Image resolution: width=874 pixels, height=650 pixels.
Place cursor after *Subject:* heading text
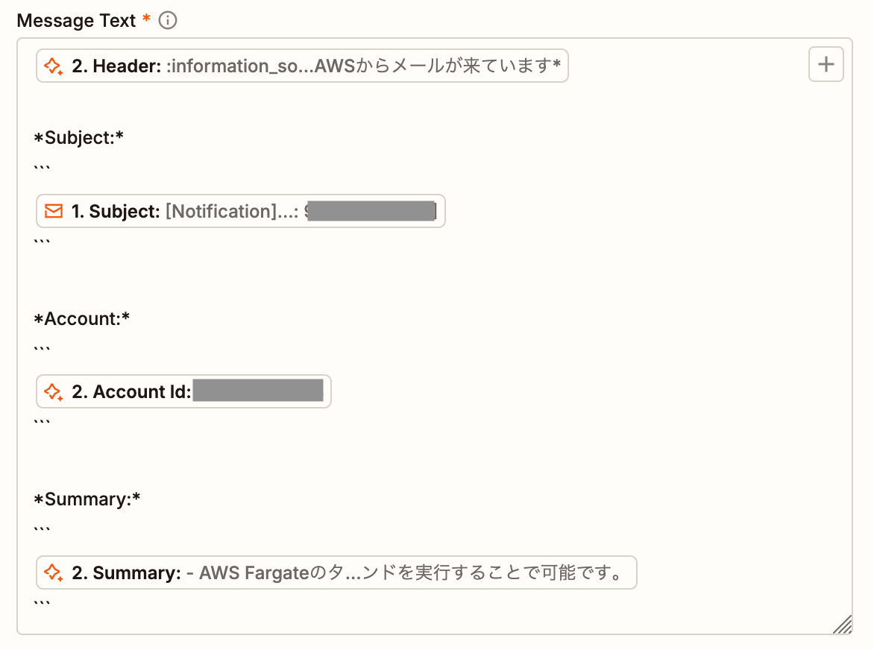click(x=125, y=137)
